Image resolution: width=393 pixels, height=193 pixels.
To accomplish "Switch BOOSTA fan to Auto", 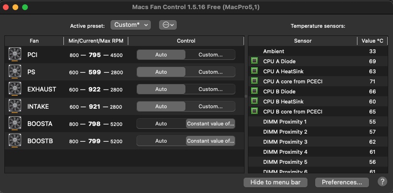I will [x=161, y=124].
